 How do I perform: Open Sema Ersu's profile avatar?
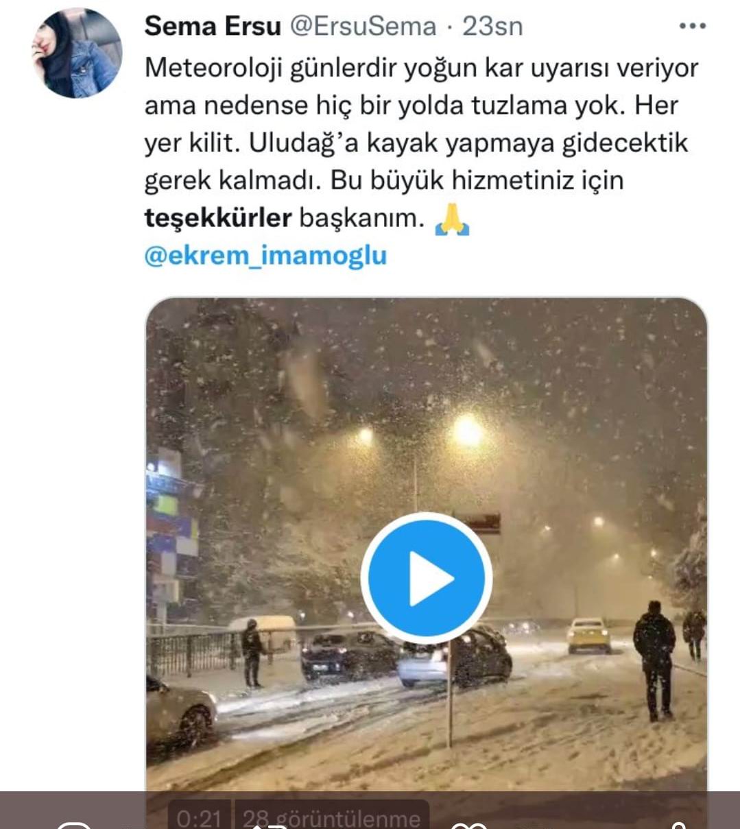[77, 54]
